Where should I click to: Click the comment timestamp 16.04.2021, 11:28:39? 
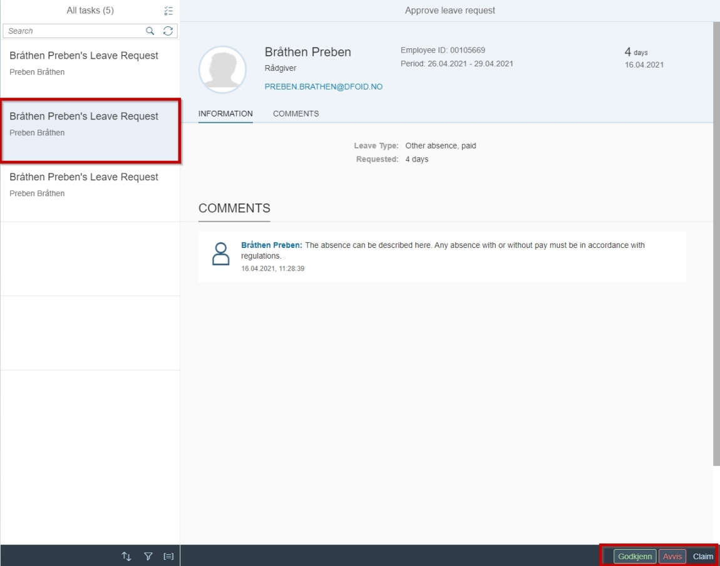(273, 269)
